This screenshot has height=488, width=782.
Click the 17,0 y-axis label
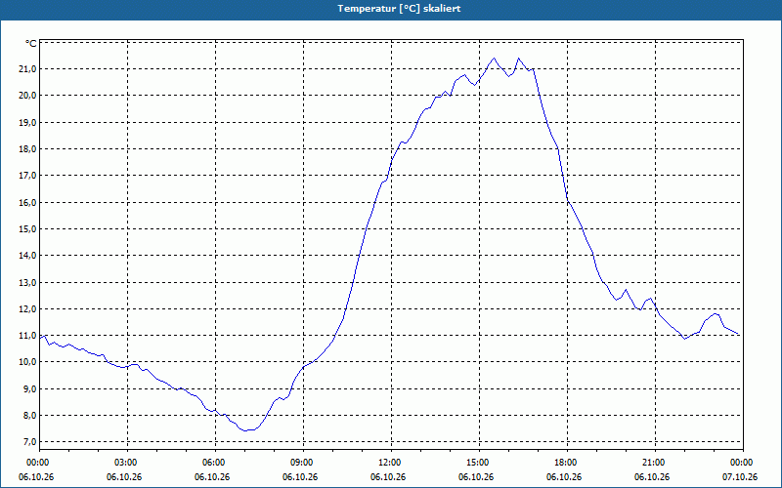27,176
